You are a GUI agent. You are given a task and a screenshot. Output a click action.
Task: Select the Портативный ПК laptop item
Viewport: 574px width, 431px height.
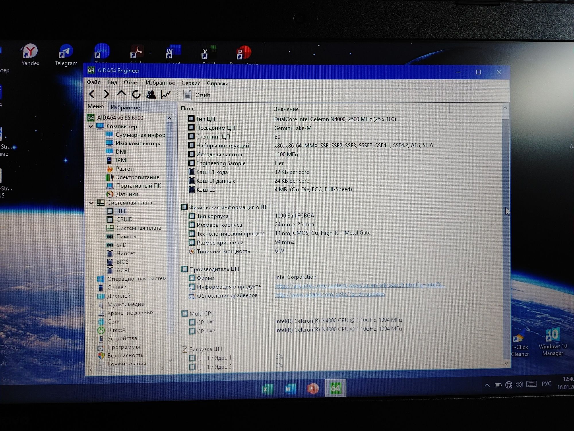coord(134,186)
